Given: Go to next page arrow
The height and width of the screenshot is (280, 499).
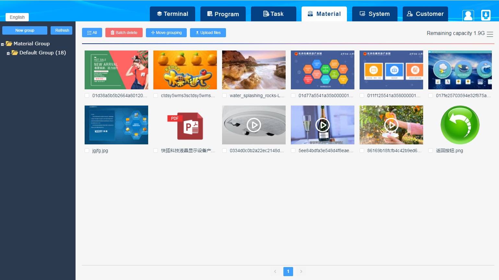Looking at the screenshot, I should click(301, 271).
